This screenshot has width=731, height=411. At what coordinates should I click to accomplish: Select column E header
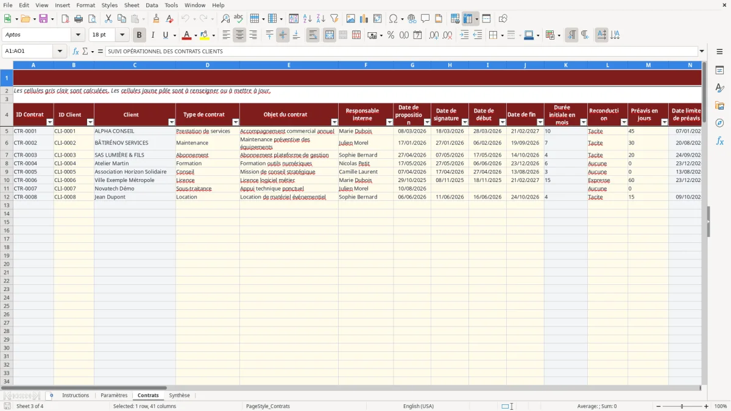click(289, 65)
